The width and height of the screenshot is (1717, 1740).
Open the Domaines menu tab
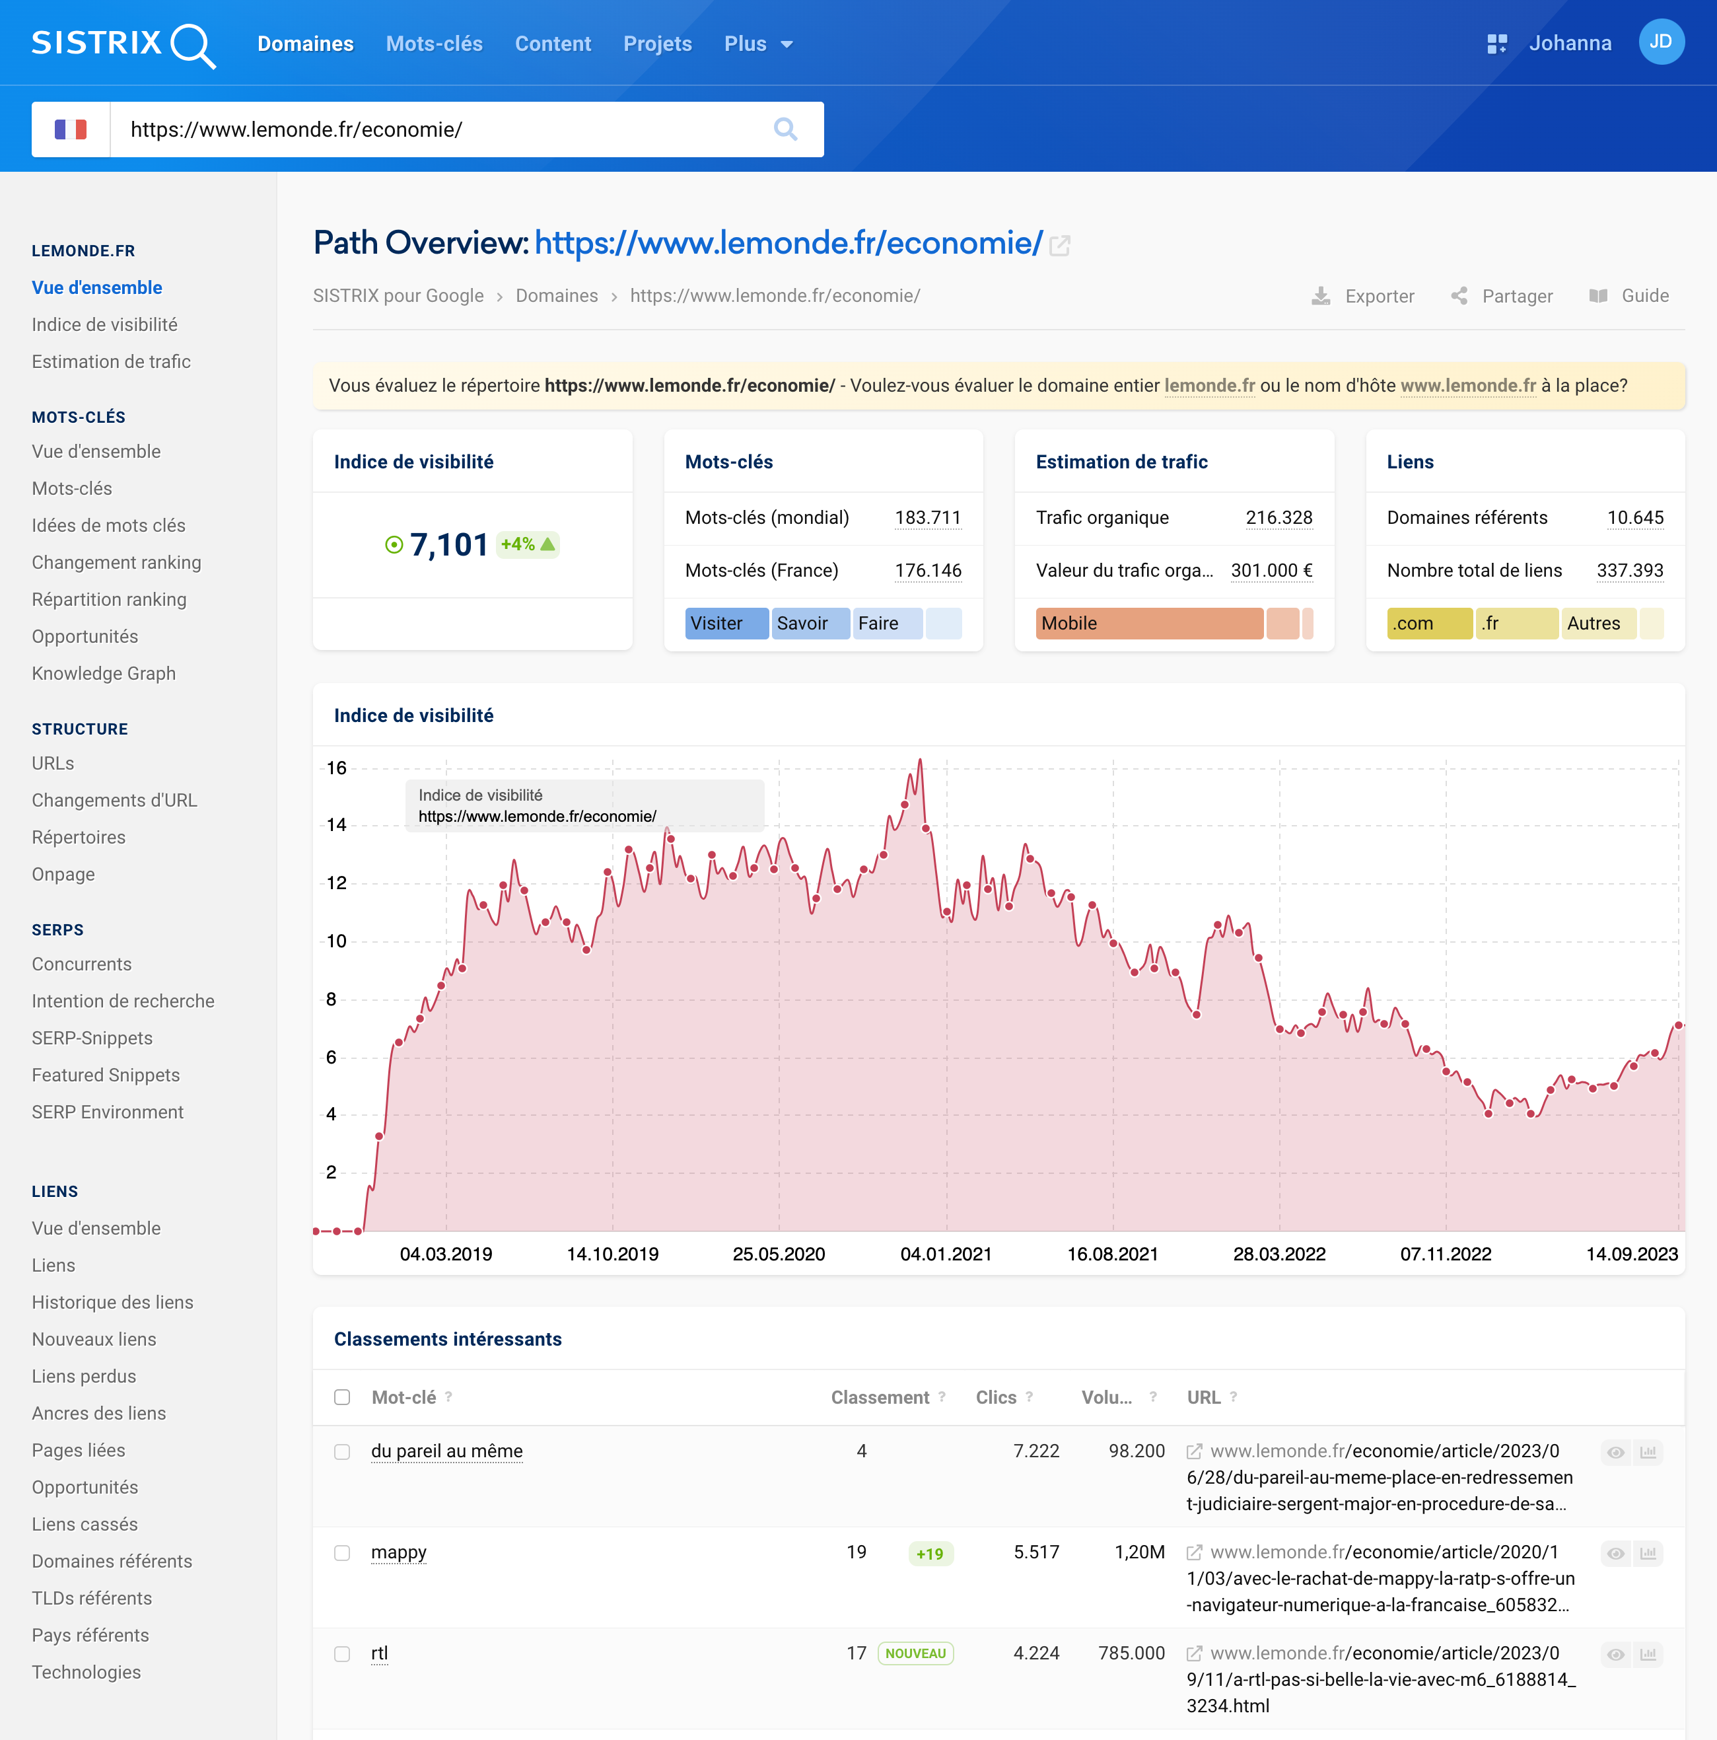coord(306,42)
